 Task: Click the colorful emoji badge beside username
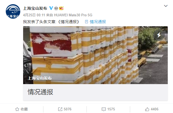click(x=61, y=8)
